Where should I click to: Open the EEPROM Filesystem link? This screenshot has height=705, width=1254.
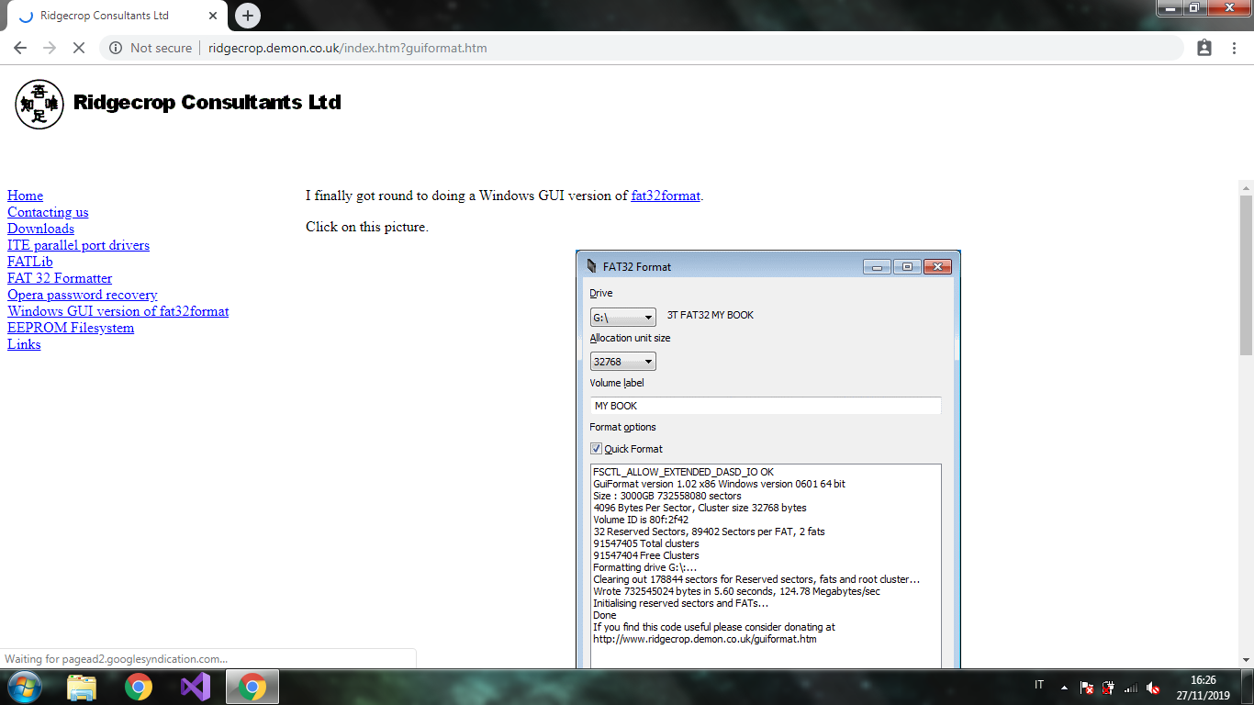pyautogui.click(x=71, y=328)
